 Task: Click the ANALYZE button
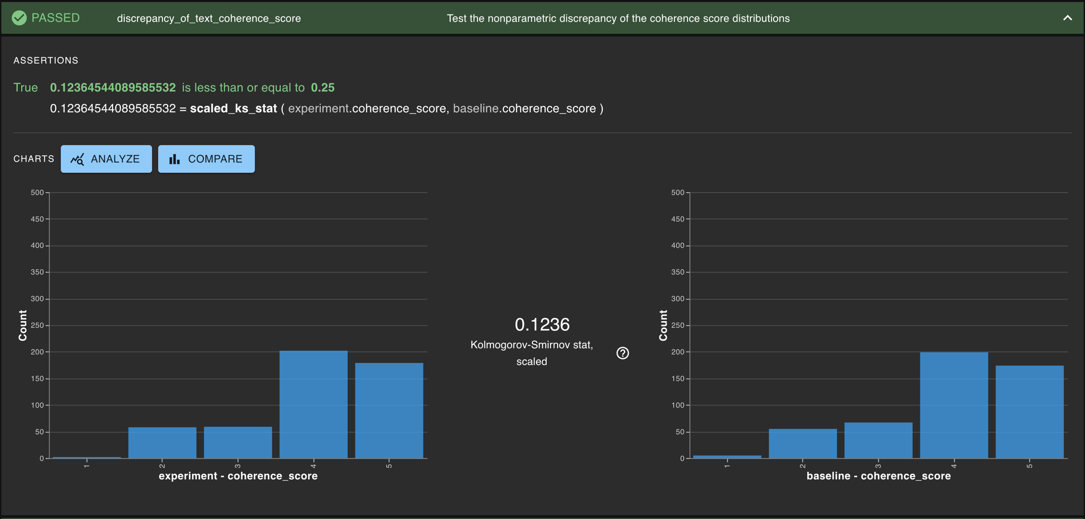pos(106,159)
